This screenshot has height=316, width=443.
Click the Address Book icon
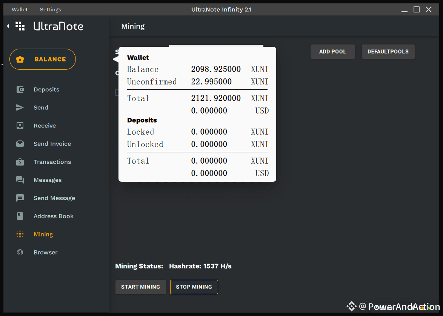(20, 216)
